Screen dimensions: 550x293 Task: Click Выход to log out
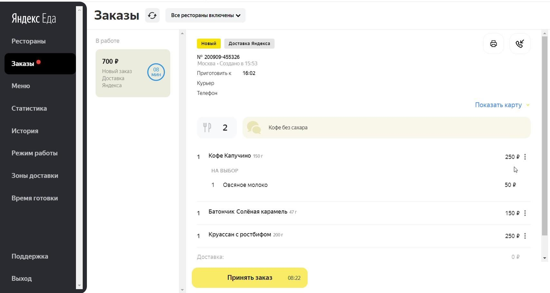pos(22,278)
